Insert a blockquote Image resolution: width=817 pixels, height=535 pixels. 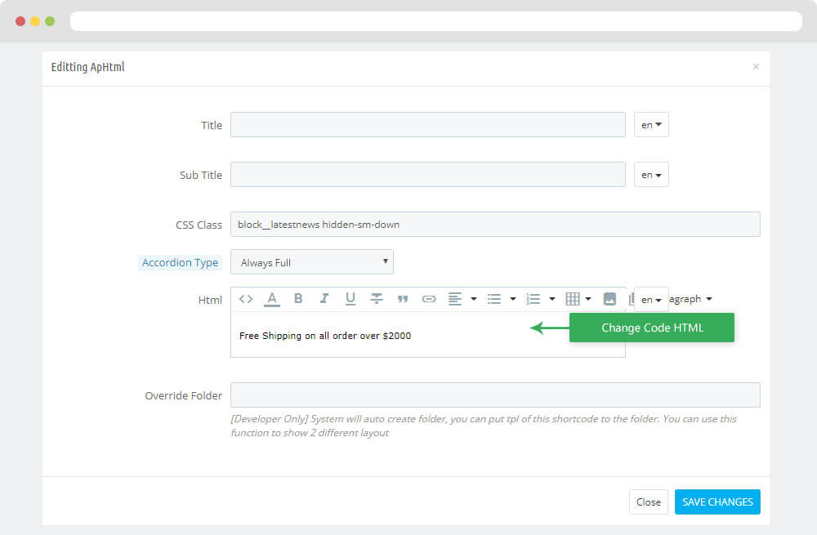(x=403, y=299)
